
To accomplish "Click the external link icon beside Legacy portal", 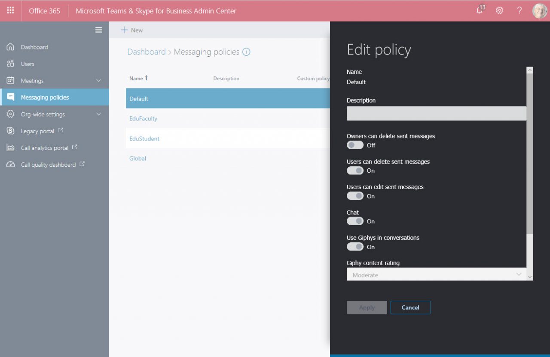I will pos(61,130).
